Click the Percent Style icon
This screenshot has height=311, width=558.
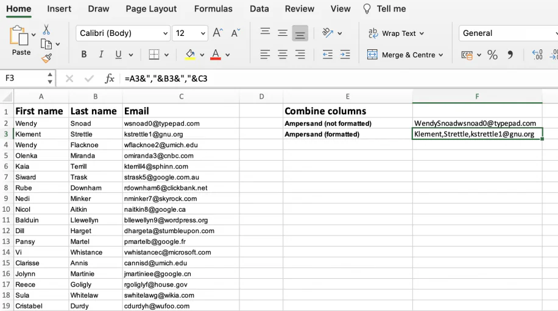pyautogui.click(x=492, y=55)
